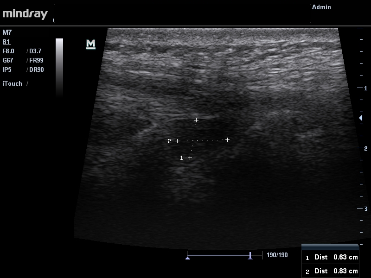The height and width of the screenshot is (278, 371).
Task: Click the grayscale map bar
Action: (x=59, y=67)
